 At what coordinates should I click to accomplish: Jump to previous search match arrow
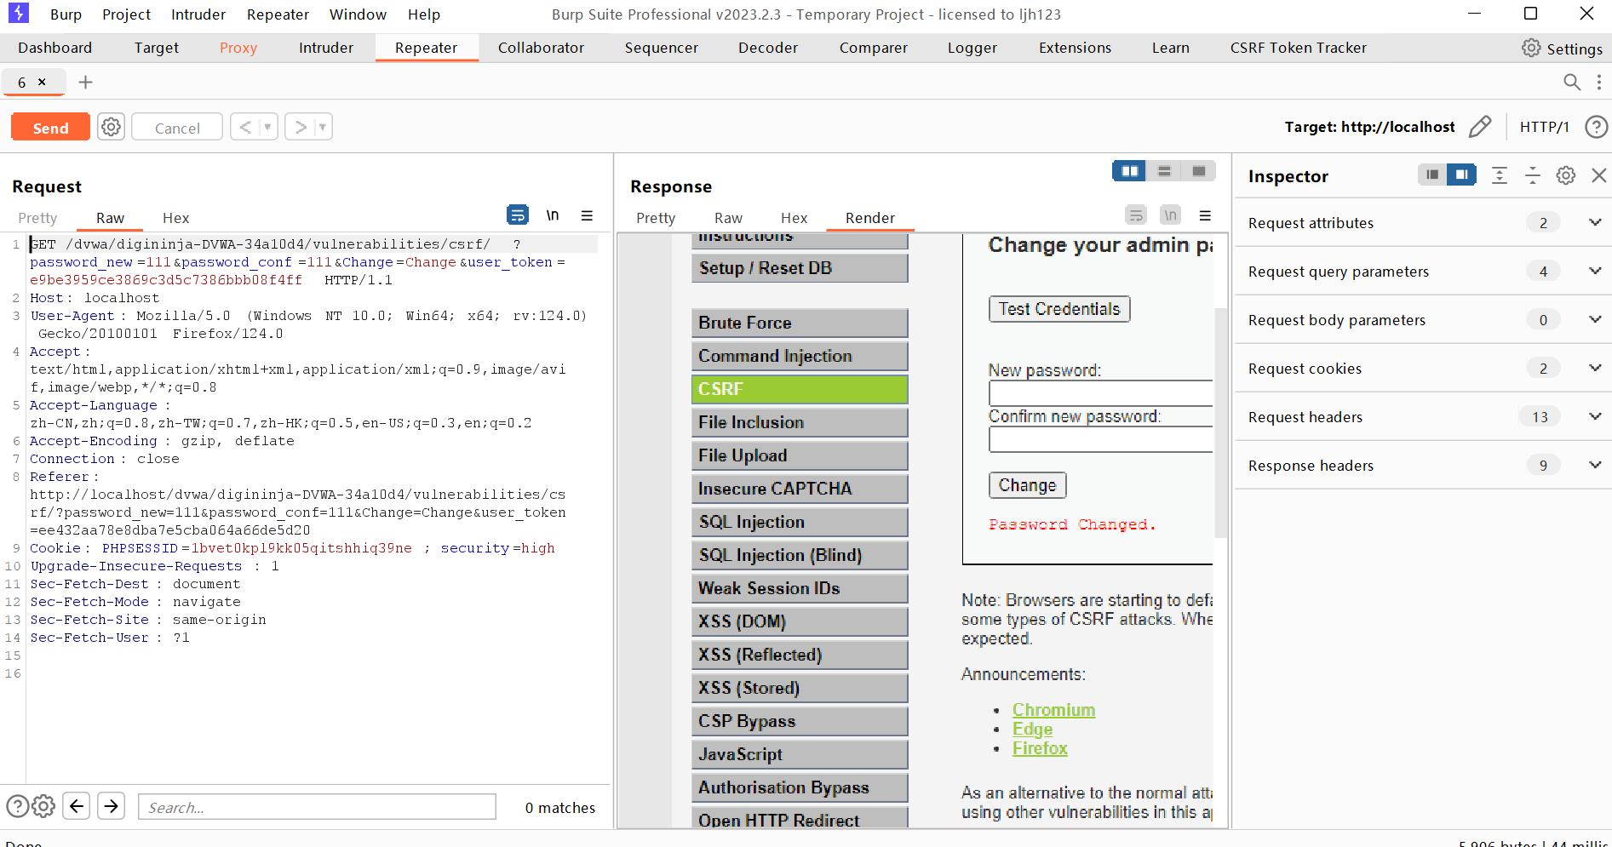click(77, 805)
